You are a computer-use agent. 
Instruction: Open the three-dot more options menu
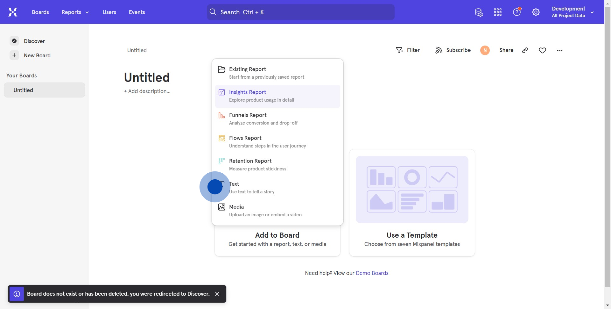click(560, 50)
